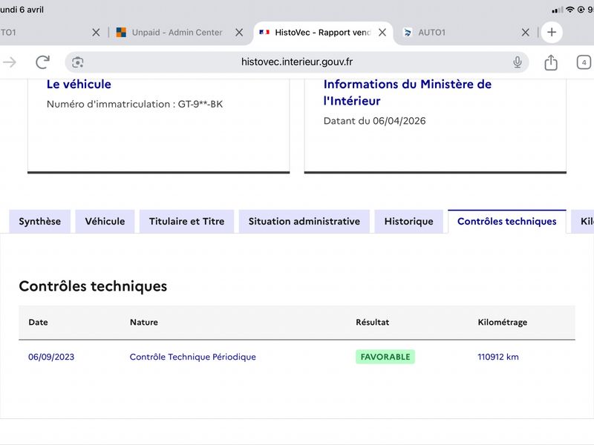Show the Situation administrative tab
Screen dimensions: 594x445
coord(304,221)
